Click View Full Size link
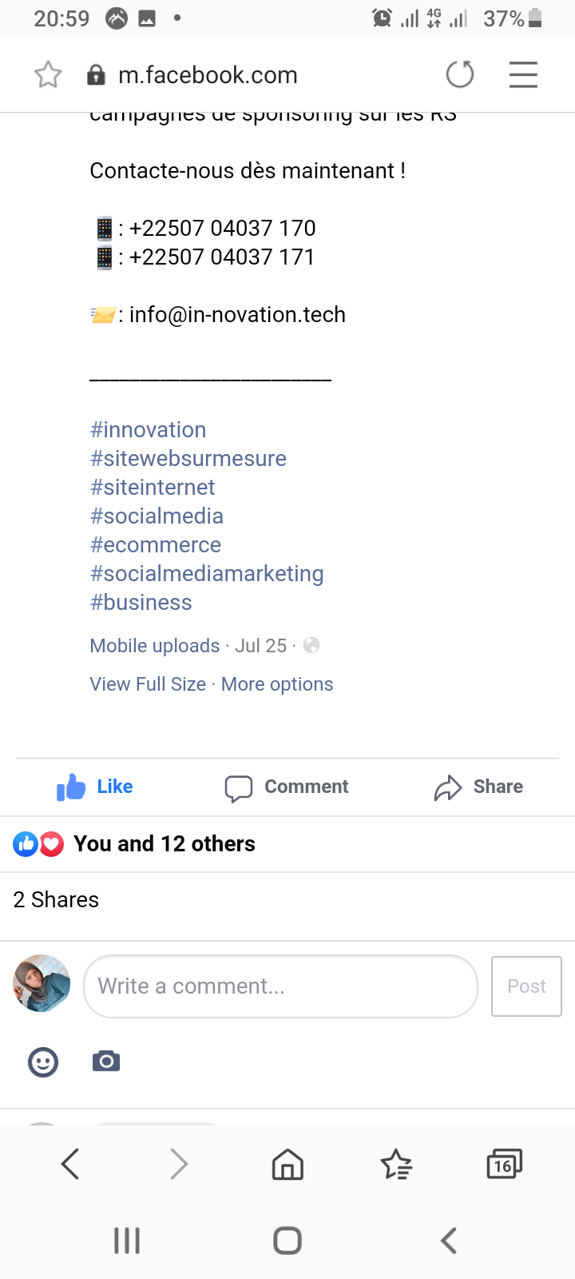Screen dimensions: 575x1279 [148, 684]
